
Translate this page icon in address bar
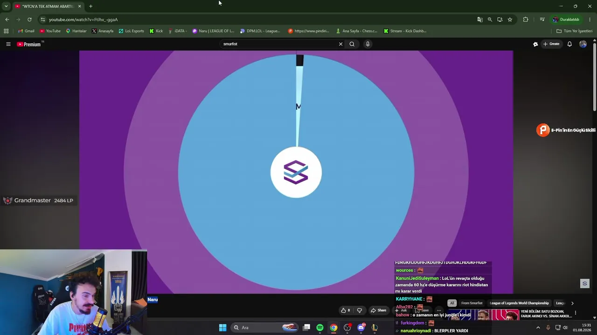click(x=480, y=20)
